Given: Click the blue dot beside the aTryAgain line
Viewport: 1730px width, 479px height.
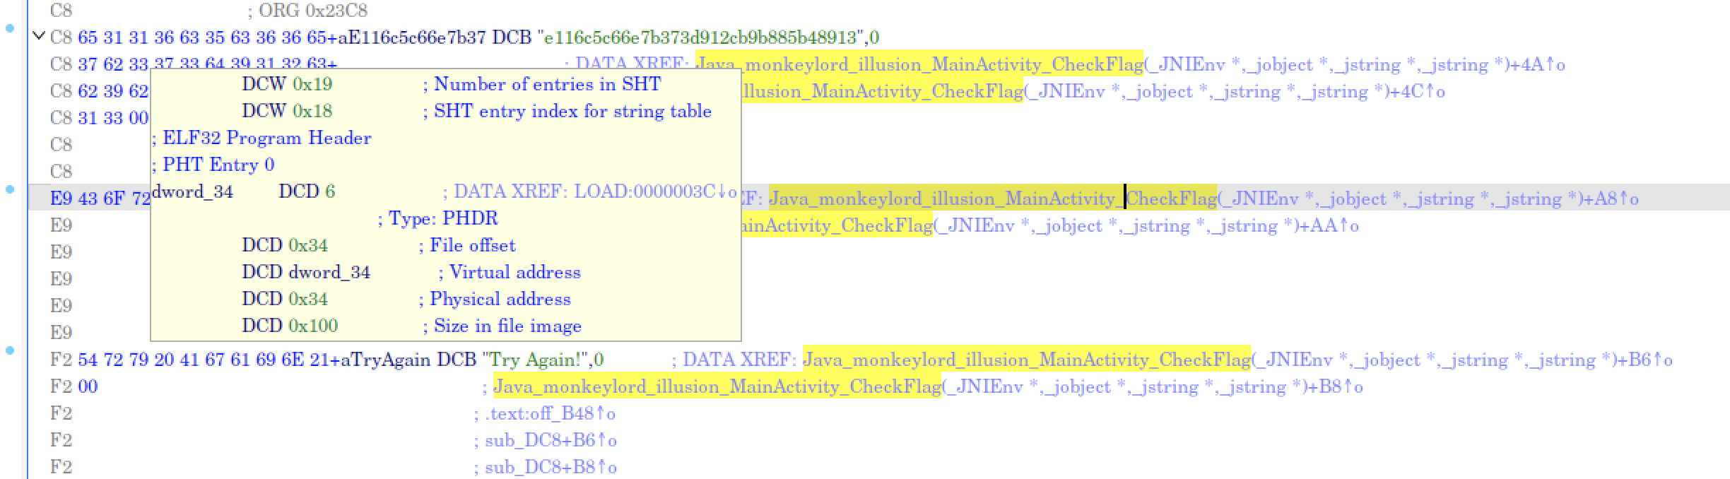Looking at the screenshot, I should pyautogui.click(x=10, y=350).
